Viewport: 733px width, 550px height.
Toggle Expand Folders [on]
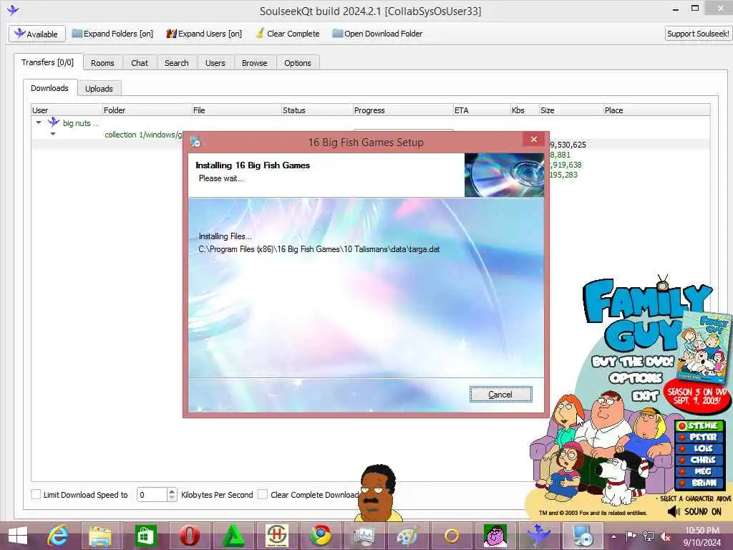pyautogui.click(x=112, y=34)
